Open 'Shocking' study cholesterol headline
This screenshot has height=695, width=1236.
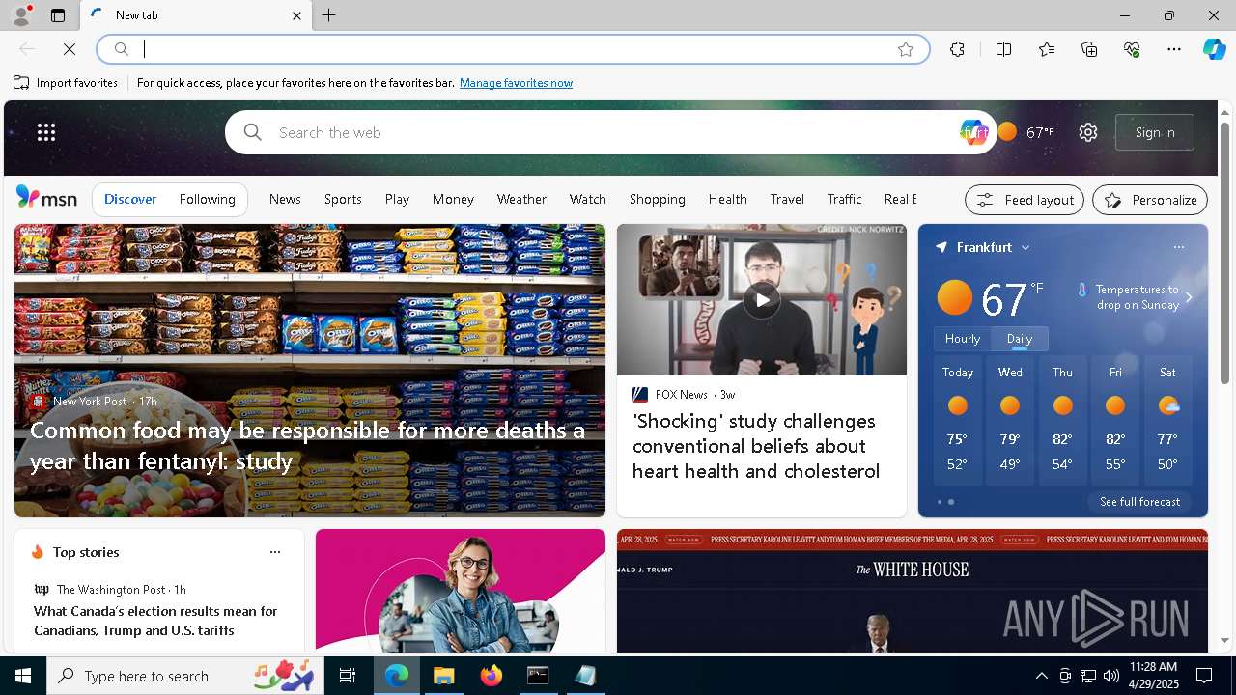[756, 446]
